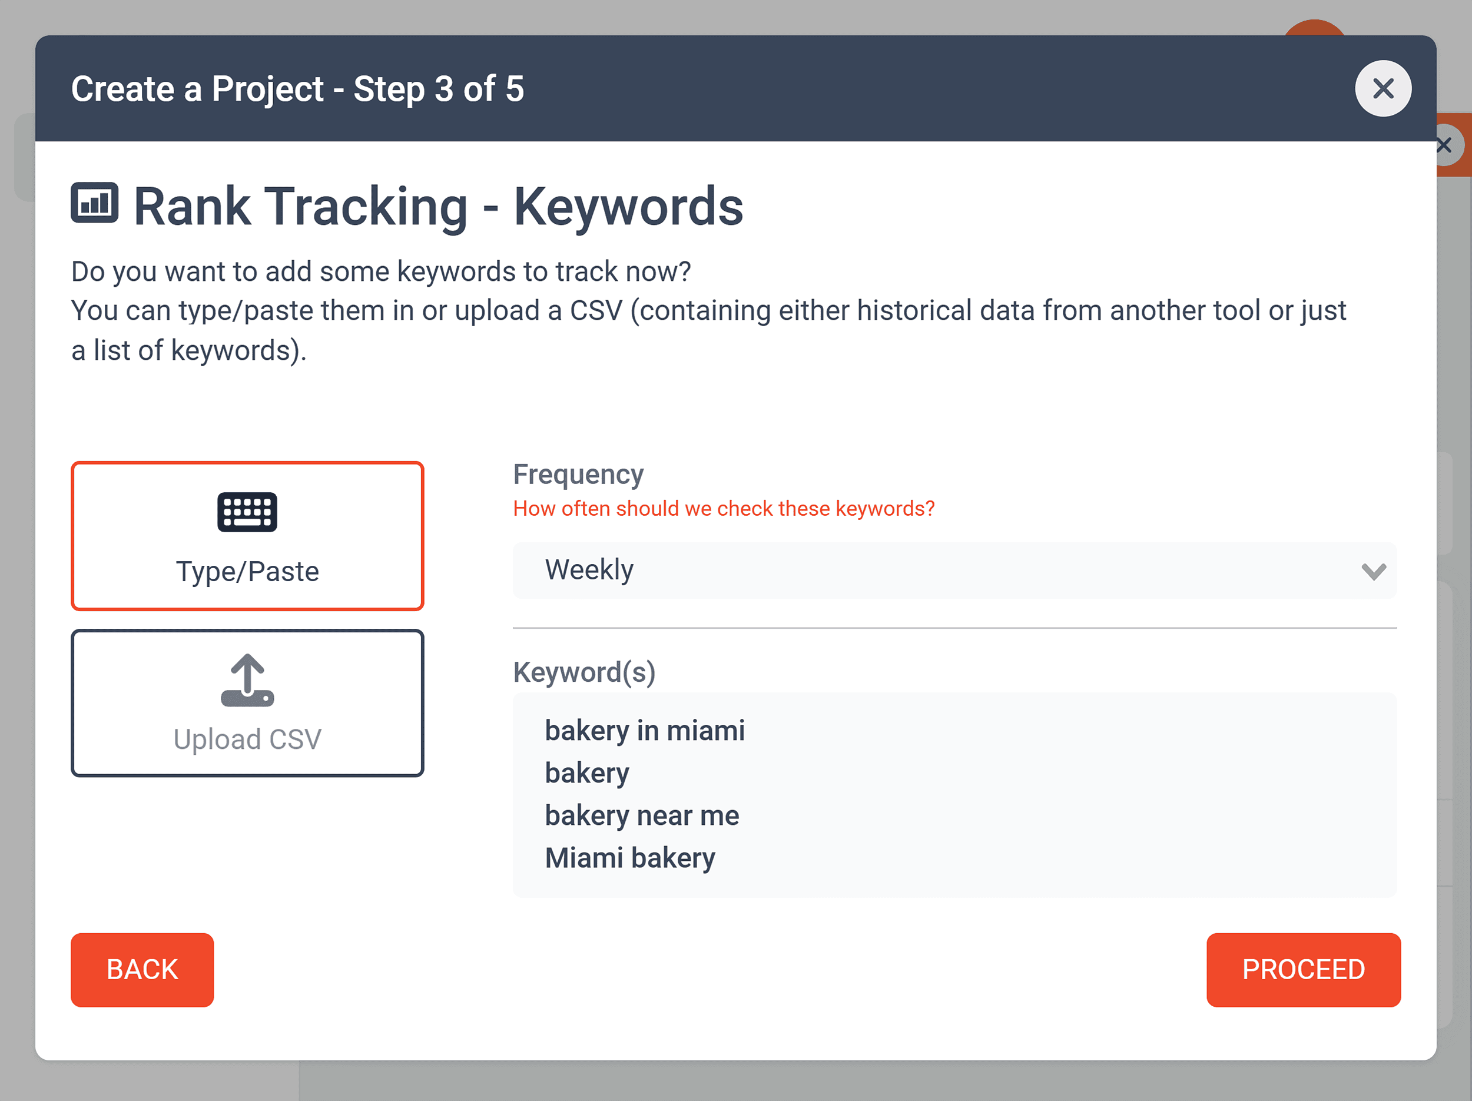Click the rank tracking bar chart icon
This screenshot has width=1472, height=1101.
pos(94,203)
